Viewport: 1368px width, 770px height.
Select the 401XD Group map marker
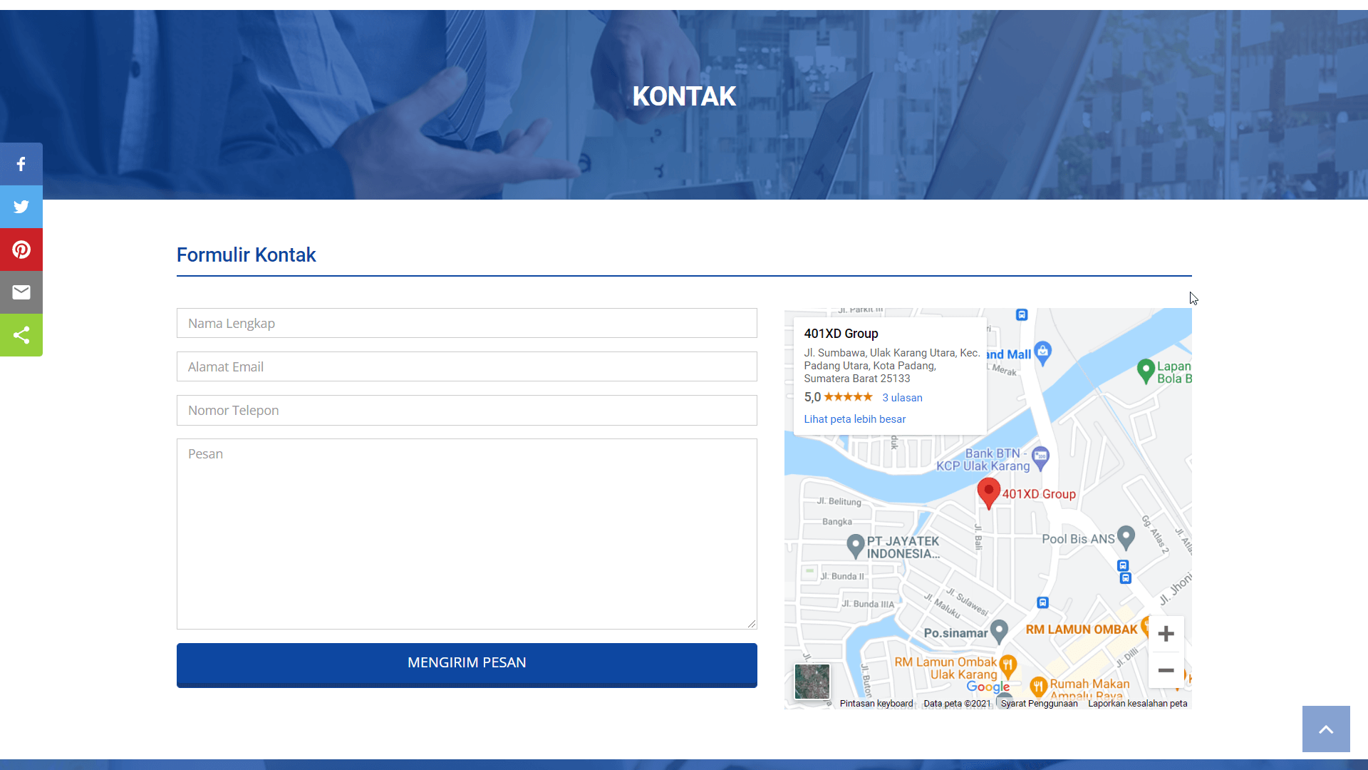tap(989, 493)
